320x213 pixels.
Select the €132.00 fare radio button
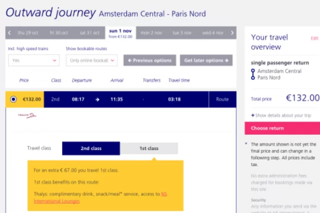click(13, 99)
